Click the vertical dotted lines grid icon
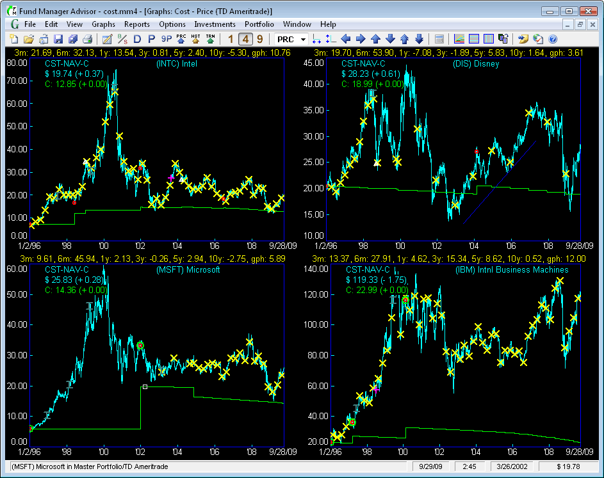Screen dimensions: 604x478 click(x=489, y=39)
